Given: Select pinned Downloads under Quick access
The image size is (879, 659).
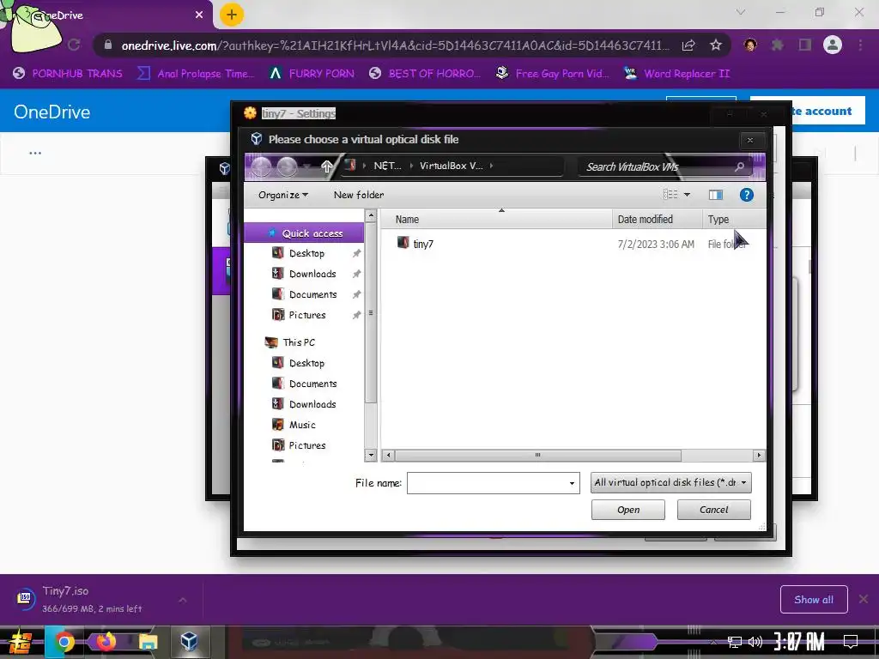Looking at the screenshot, I should pos(312,274).
